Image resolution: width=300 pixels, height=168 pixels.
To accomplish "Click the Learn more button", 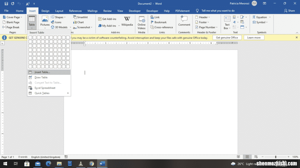I will [x=254, y=38].
